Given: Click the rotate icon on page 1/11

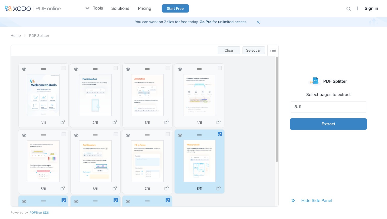Looking at the screenshot, I should pyautogui.click(x=63, y=122).
